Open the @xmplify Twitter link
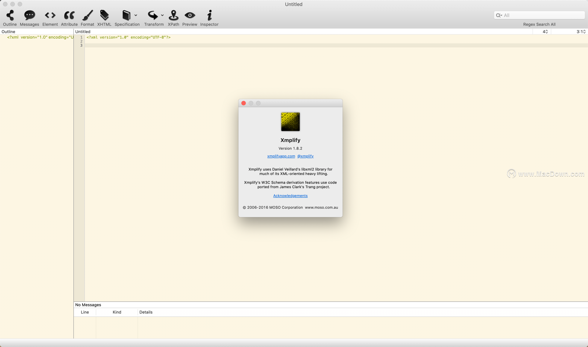 (305, 156)
